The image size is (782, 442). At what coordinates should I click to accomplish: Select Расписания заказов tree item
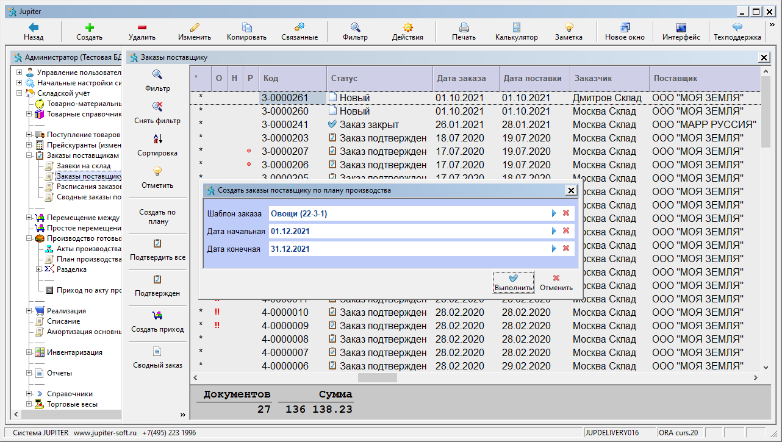[88, 187]
